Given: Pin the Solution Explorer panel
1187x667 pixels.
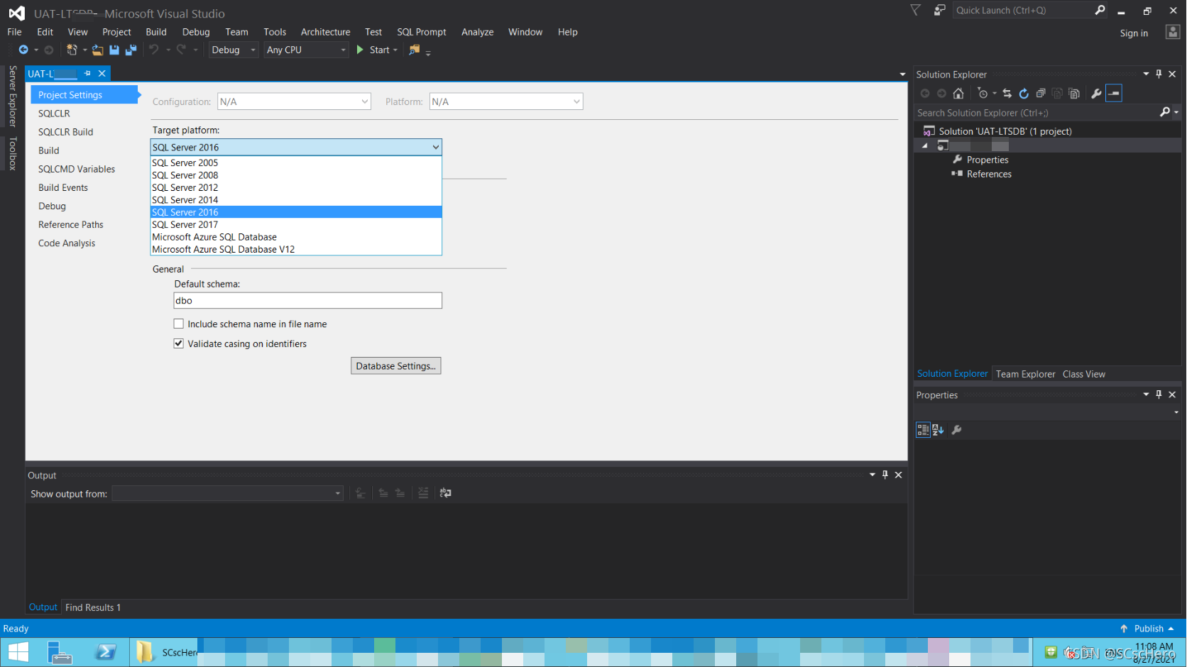Looking at the screenshot, I should click(1159, 74).
